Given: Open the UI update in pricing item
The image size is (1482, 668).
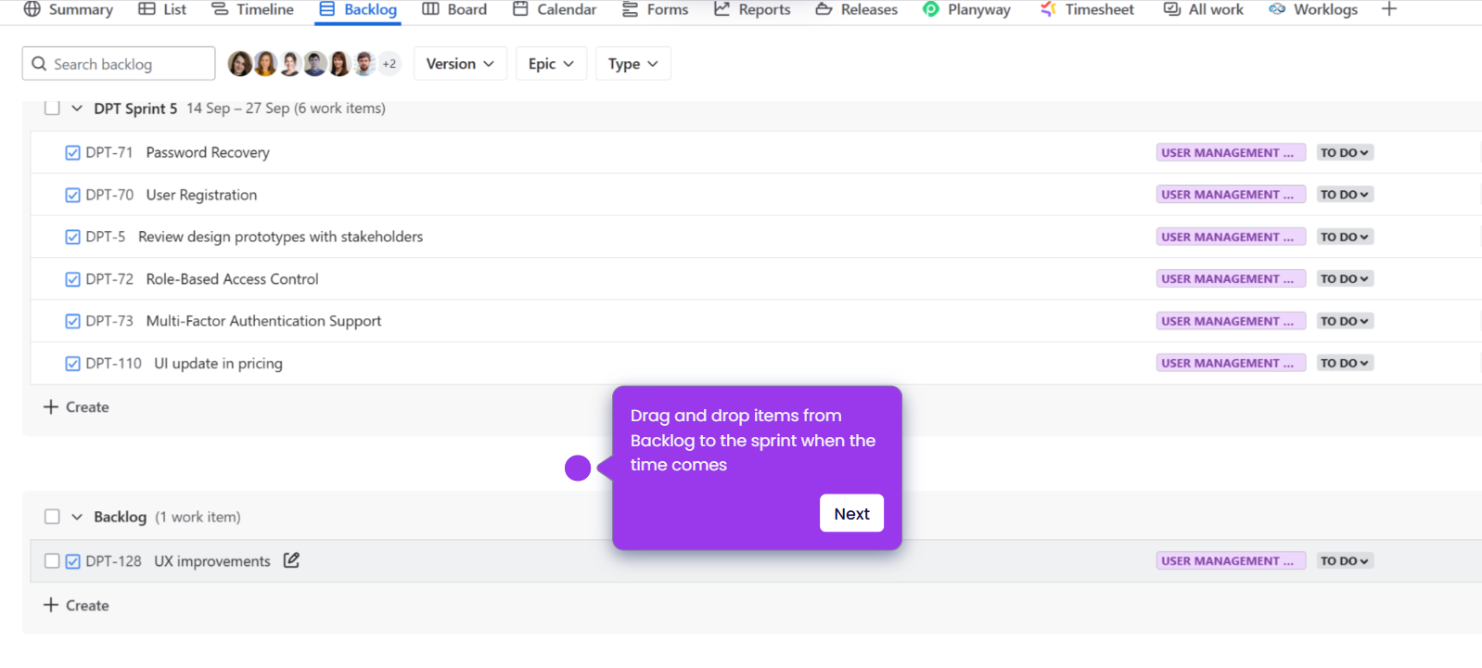Looking at the screenshot, I should (218, 364).
